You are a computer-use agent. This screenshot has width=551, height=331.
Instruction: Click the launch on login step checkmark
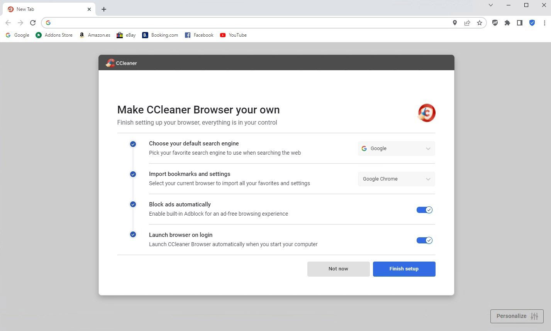pos(133,235)
